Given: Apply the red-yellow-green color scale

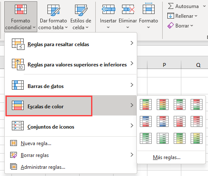Looking at the screenshot, I should (x=163, y=104).
